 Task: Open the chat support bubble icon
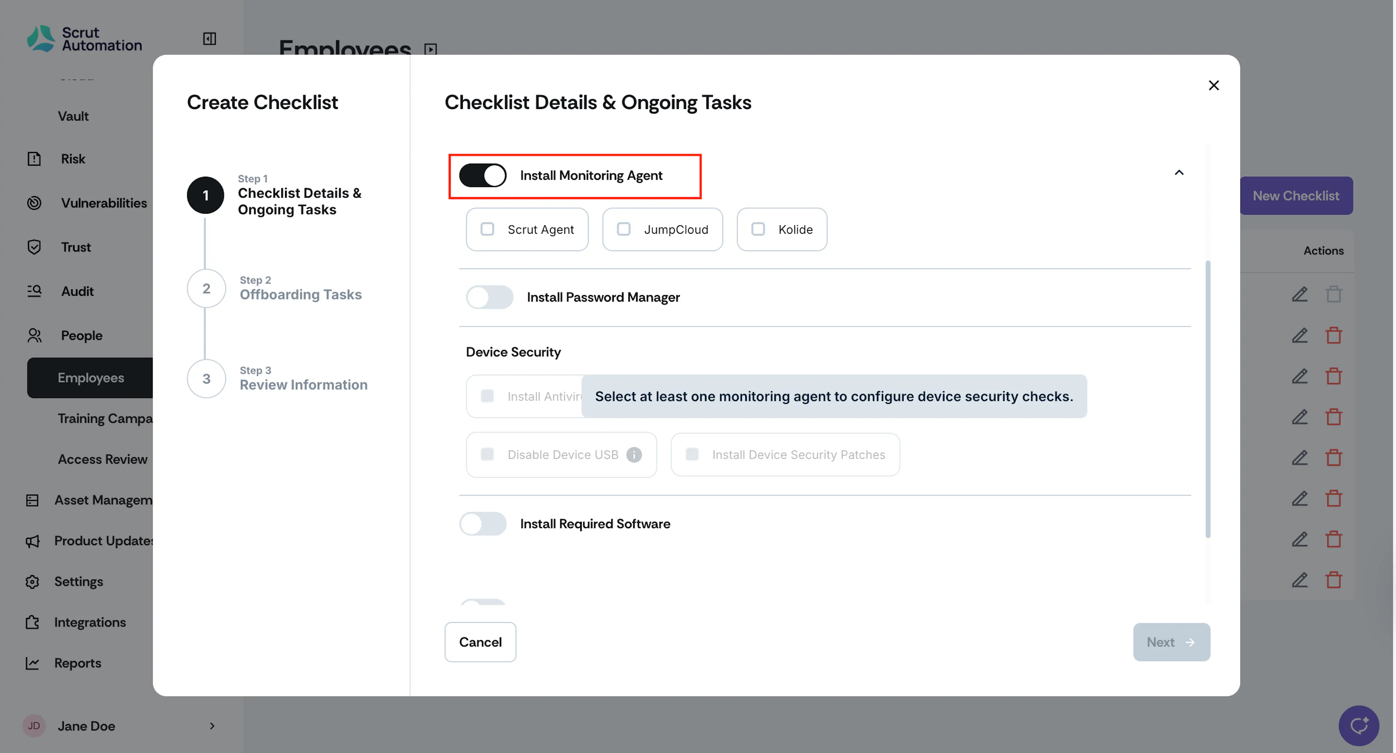pos(1358,725)
